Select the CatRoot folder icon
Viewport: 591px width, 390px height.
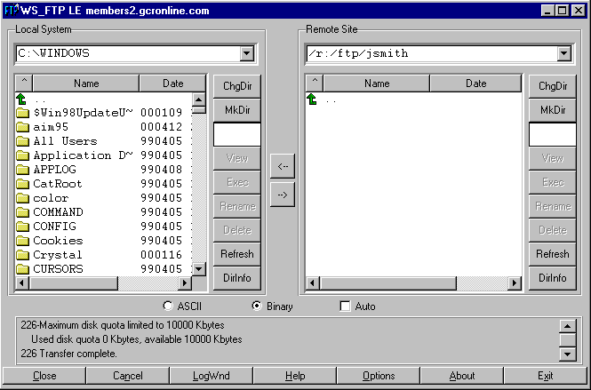[22, 184]
